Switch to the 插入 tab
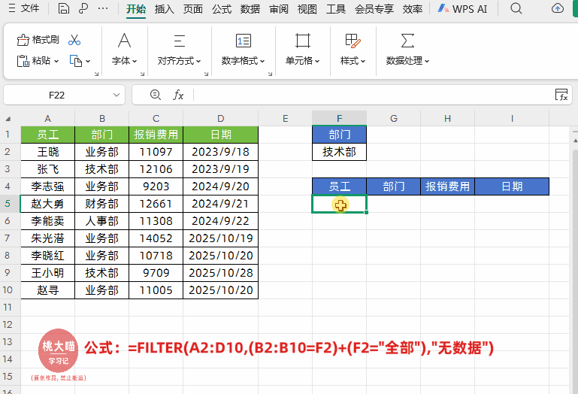578x394 pixels. click(x=165, y=8)
